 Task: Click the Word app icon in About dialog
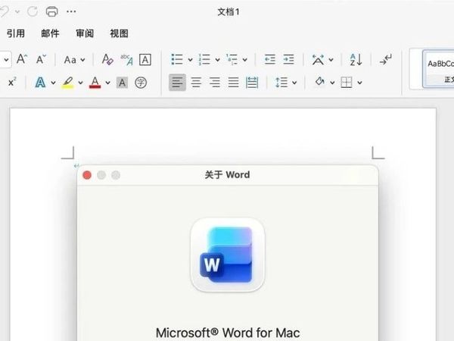coord(228,255)
